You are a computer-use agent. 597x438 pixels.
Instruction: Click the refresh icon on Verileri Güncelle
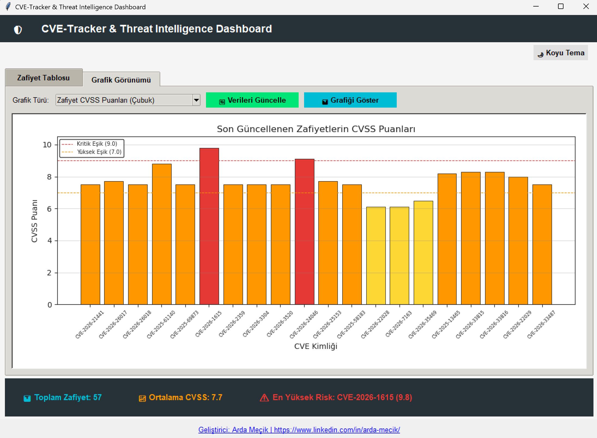(222, 102)
